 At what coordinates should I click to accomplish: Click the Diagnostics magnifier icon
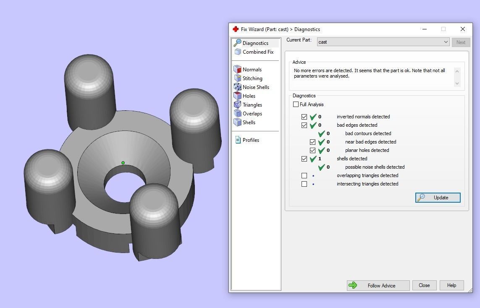coord(237,43)
